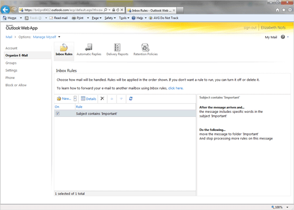Delete the selected rule with X icon

click(102, 98)
